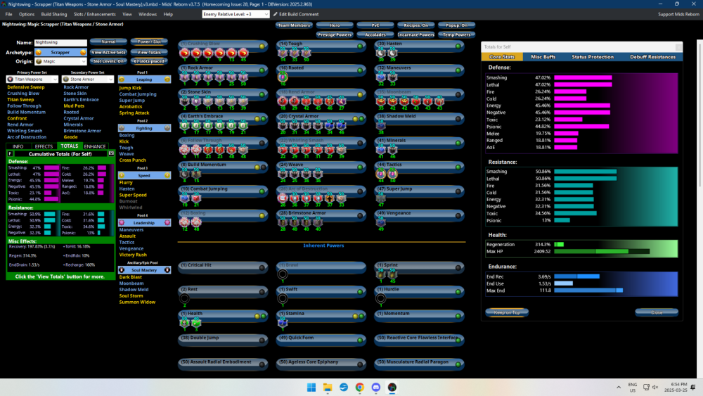Image resolution: width=703 pixels, height=396 pixels.
Task: Click the Accolades button
Action: coord(375,34)
